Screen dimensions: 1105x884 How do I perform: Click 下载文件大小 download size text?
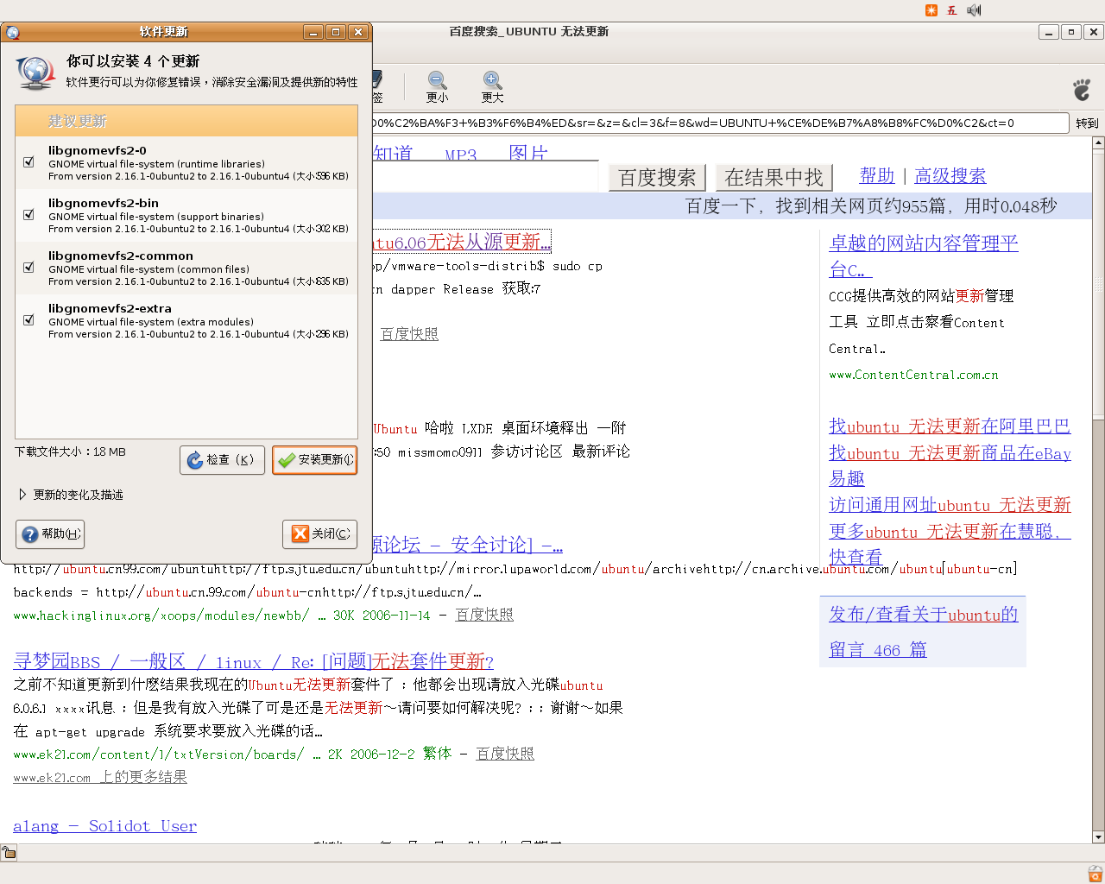pos(70,451)
